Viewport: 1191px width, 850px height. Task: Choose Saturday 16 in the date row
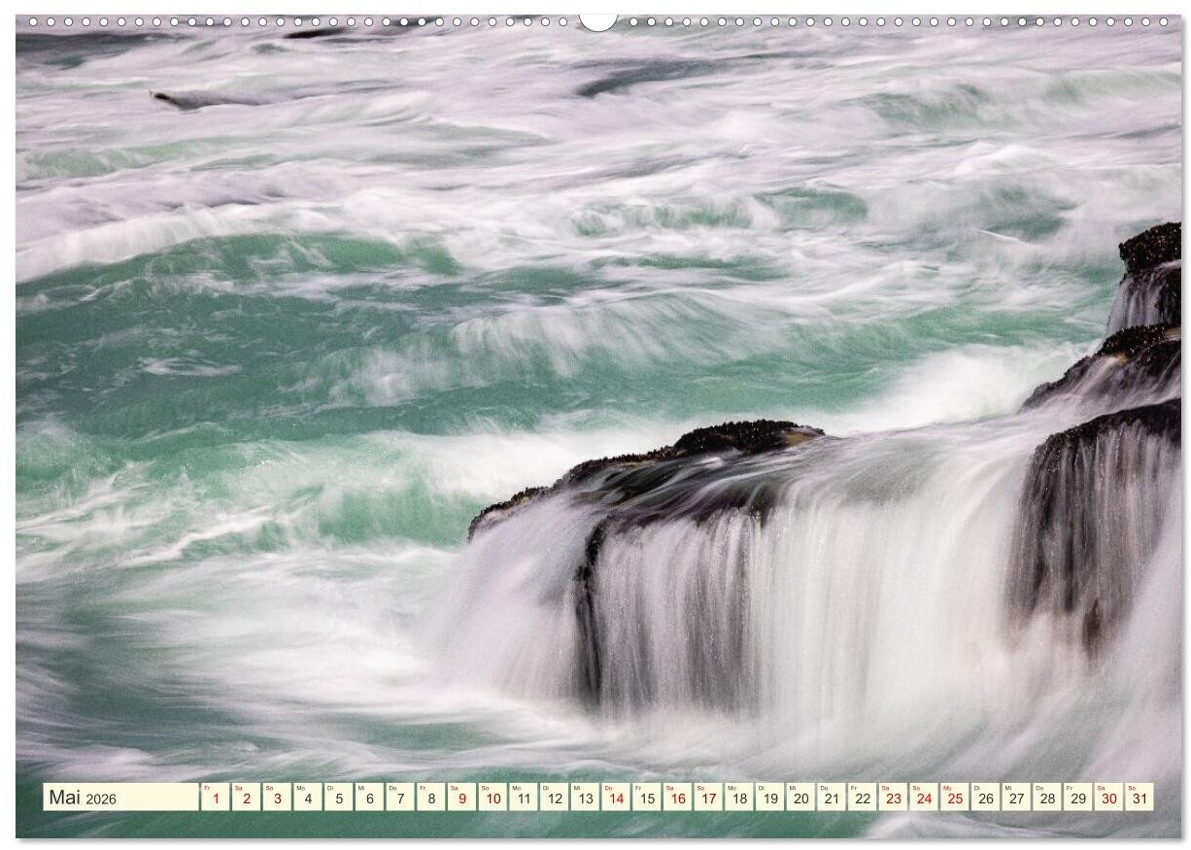coord(677,798)
